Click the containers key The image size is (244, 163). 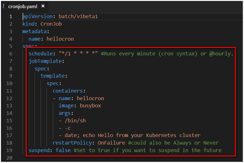tap(68, 91)
